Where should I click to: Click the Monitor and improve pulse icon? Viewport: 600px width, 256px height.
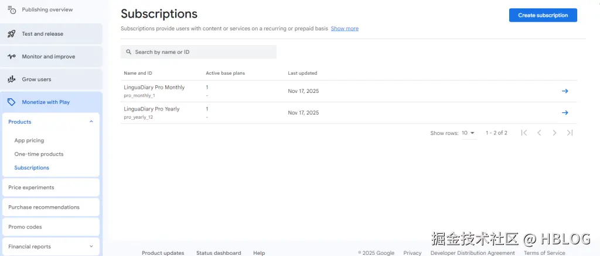[x=11, y=57]
